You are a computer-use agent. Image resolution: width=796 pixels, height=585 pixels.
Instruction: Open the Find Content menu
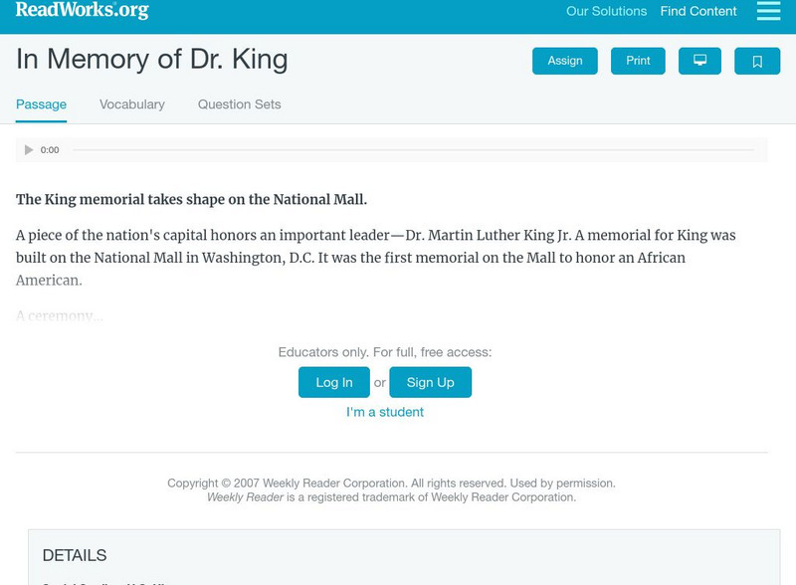pos(698,12)
